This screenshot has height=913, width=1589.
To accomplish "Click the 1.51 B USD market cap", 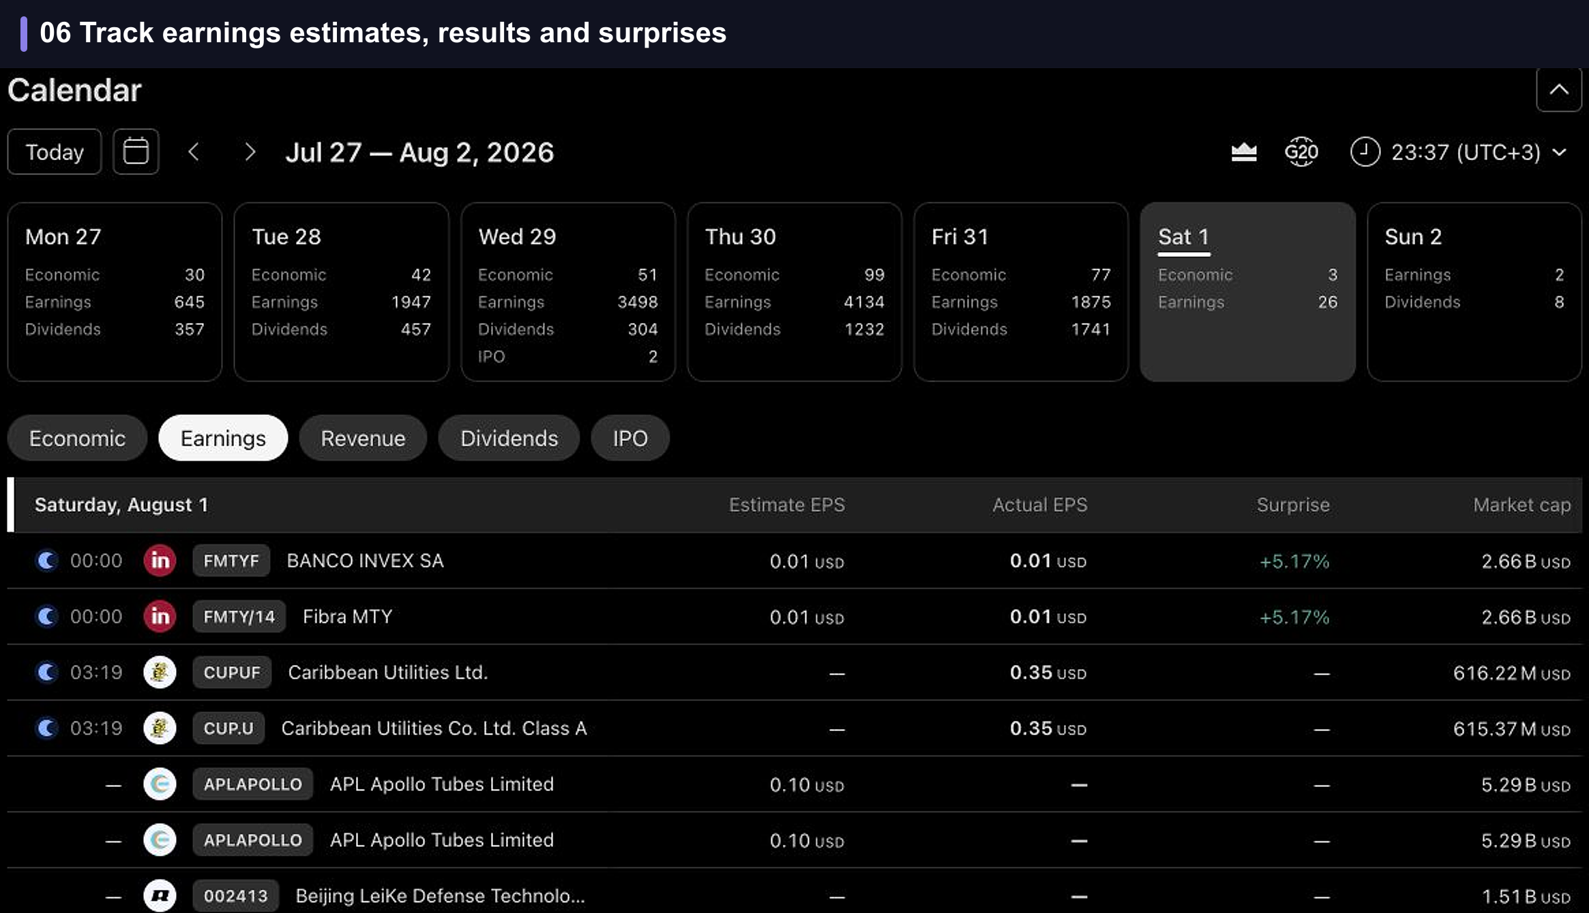I will [x=1526, y=897].
